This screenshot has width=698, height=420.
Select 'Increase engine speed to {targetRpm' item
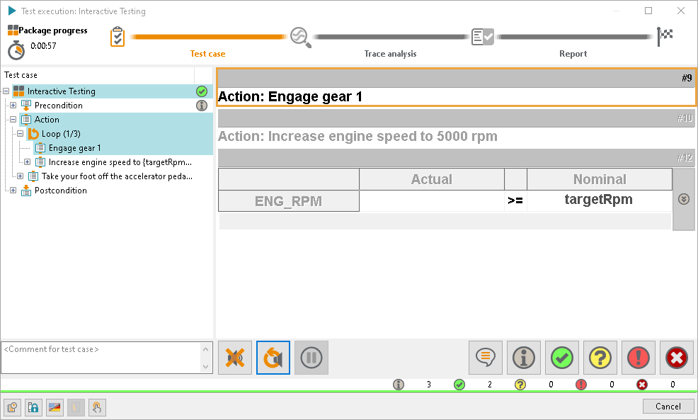[x=120, y=162]
